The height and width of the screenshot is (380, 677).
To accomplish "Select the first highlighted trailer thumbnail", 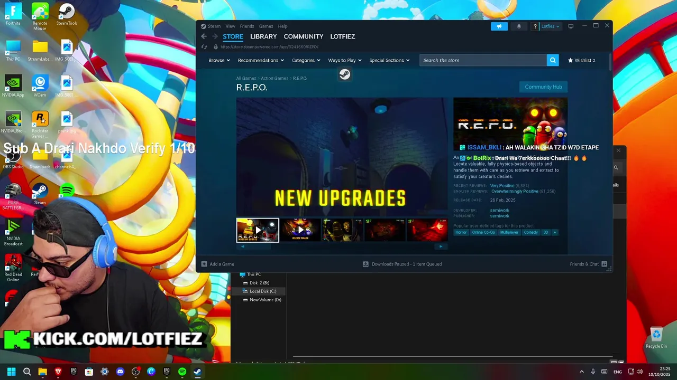I will 258,230.
